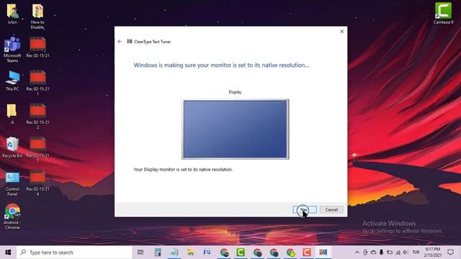Select the Android - Chrome desktop shortcut
This screenshot has height=259, width=461.
[12, 217]
